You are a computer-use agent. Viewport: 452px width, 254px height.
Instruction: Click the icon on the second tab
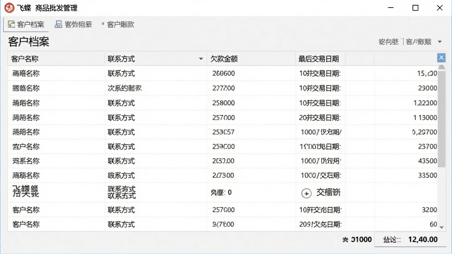pos(59,24)
